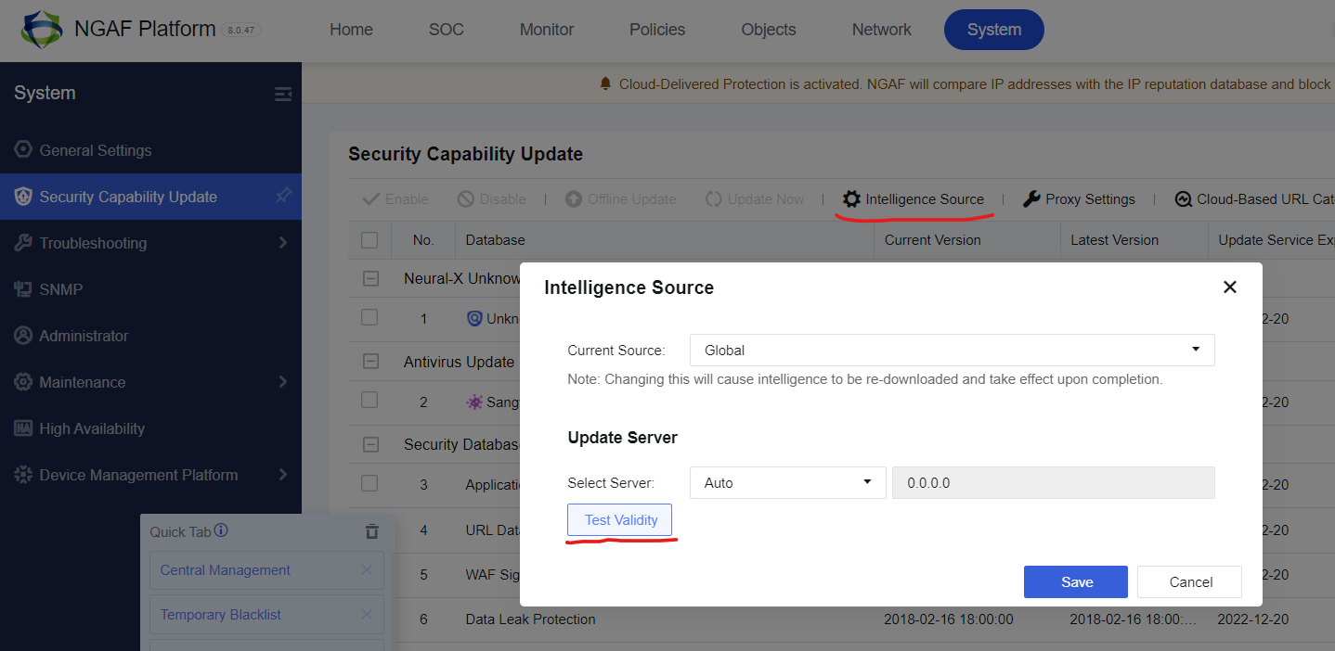1335x651 pixels.
Task: Click the Proxy Settings wrench icon
Action: pyautogui.click(x=1031, y=199)
